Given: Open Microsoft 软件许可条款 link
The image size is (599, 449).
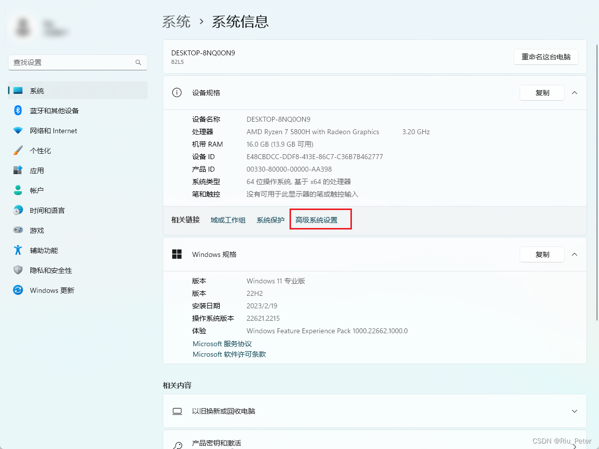Looking at the screenshot, I should pos(229,354).
